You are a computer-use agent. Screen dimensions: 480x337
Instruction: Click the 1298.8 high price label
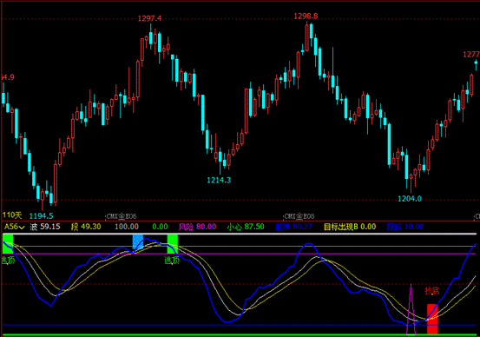pos(306,17)
